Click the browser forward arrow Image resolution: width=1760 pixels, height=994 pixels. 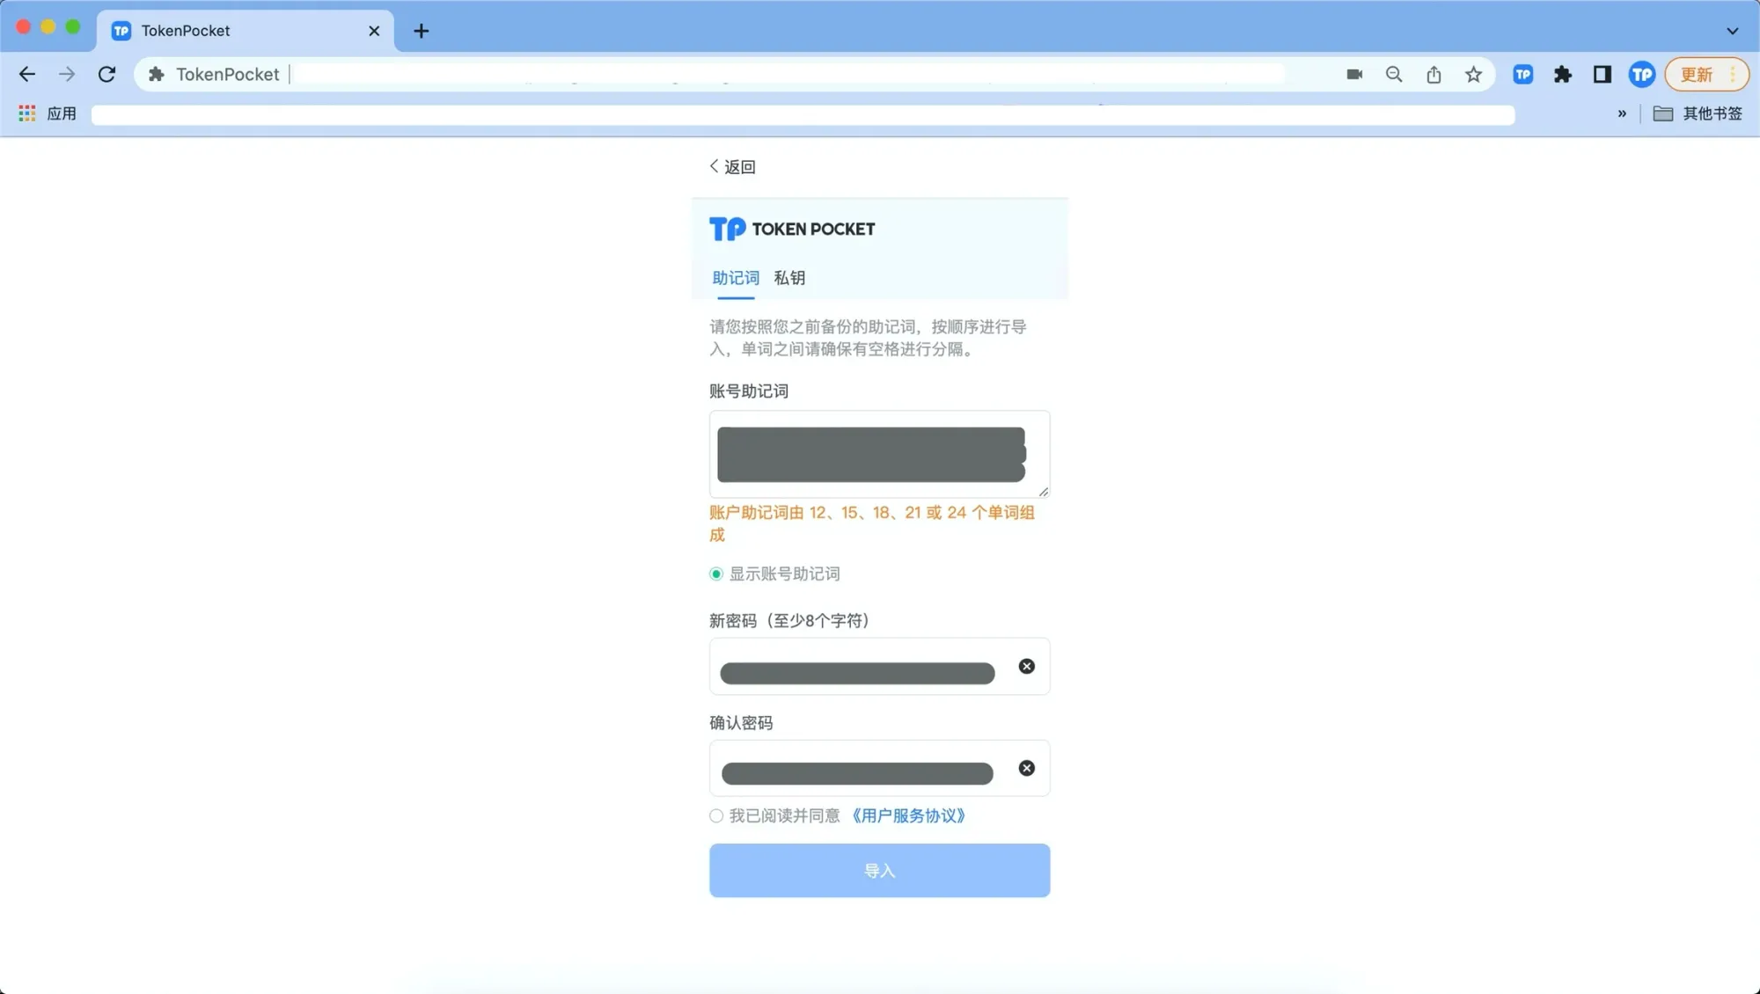[67, 75]
